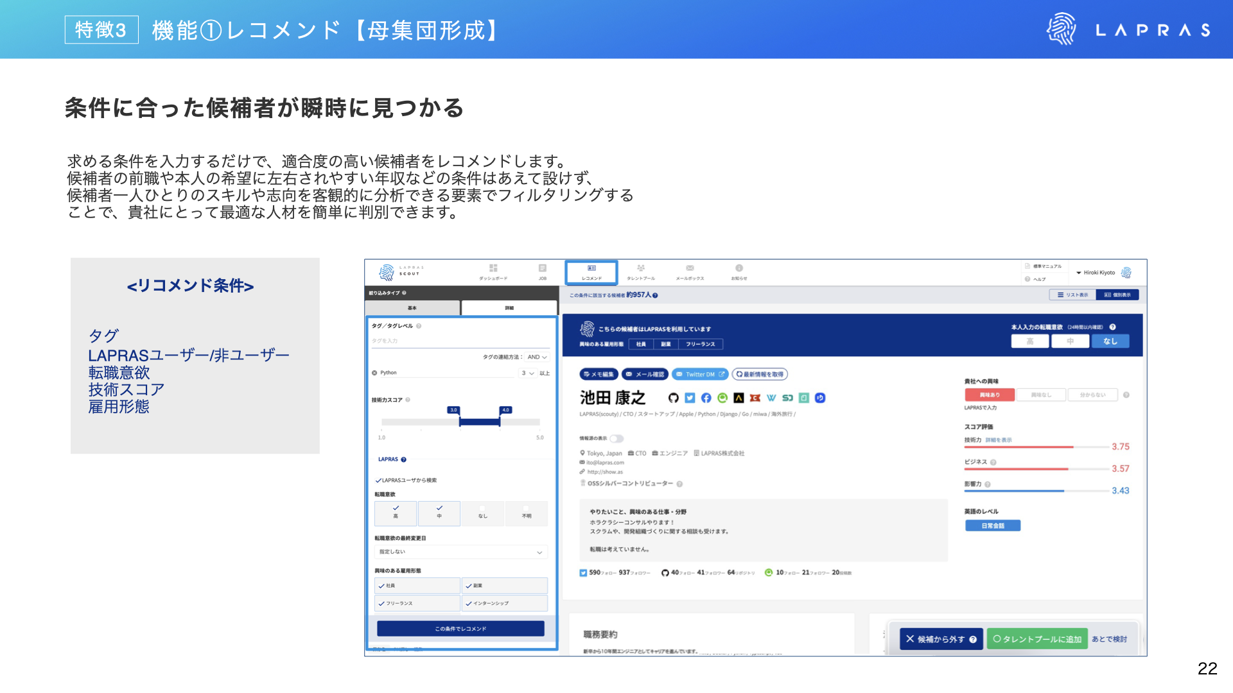Image resolution: width=1233 pixels, height=693 pixels.
Task: Open the 指定しない date dropdown
Action: click(x=461, y=552)
